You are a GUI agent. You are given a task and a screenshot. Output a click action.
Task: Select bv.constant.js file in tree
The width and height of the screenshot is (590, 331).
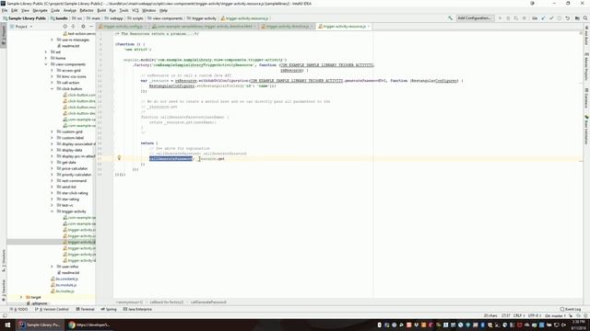pos(65,279)
